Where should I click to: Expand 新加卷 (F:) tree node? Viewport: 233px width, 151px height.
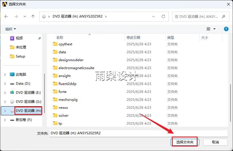[5, 120]
